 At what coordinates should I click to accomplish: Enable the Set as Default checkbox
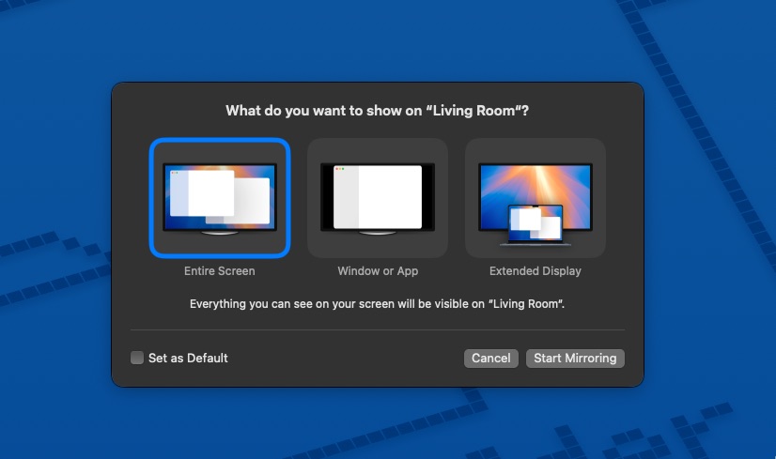point(137,358)
